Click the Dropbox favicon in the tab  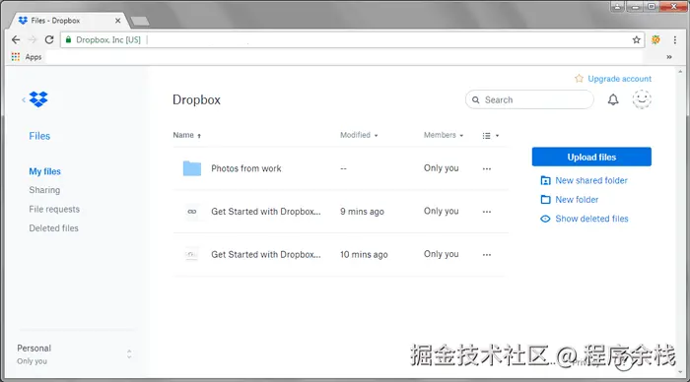click(23, 21)
